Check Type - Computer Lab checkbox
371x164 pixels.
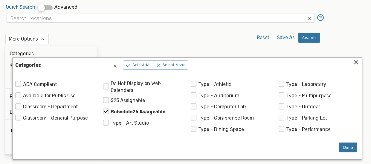pos(193,106)
